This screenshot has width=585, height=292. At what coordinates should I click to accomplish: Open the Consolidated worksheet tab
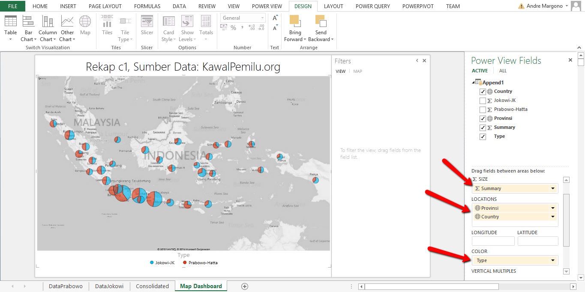click(x=152, y=286)
